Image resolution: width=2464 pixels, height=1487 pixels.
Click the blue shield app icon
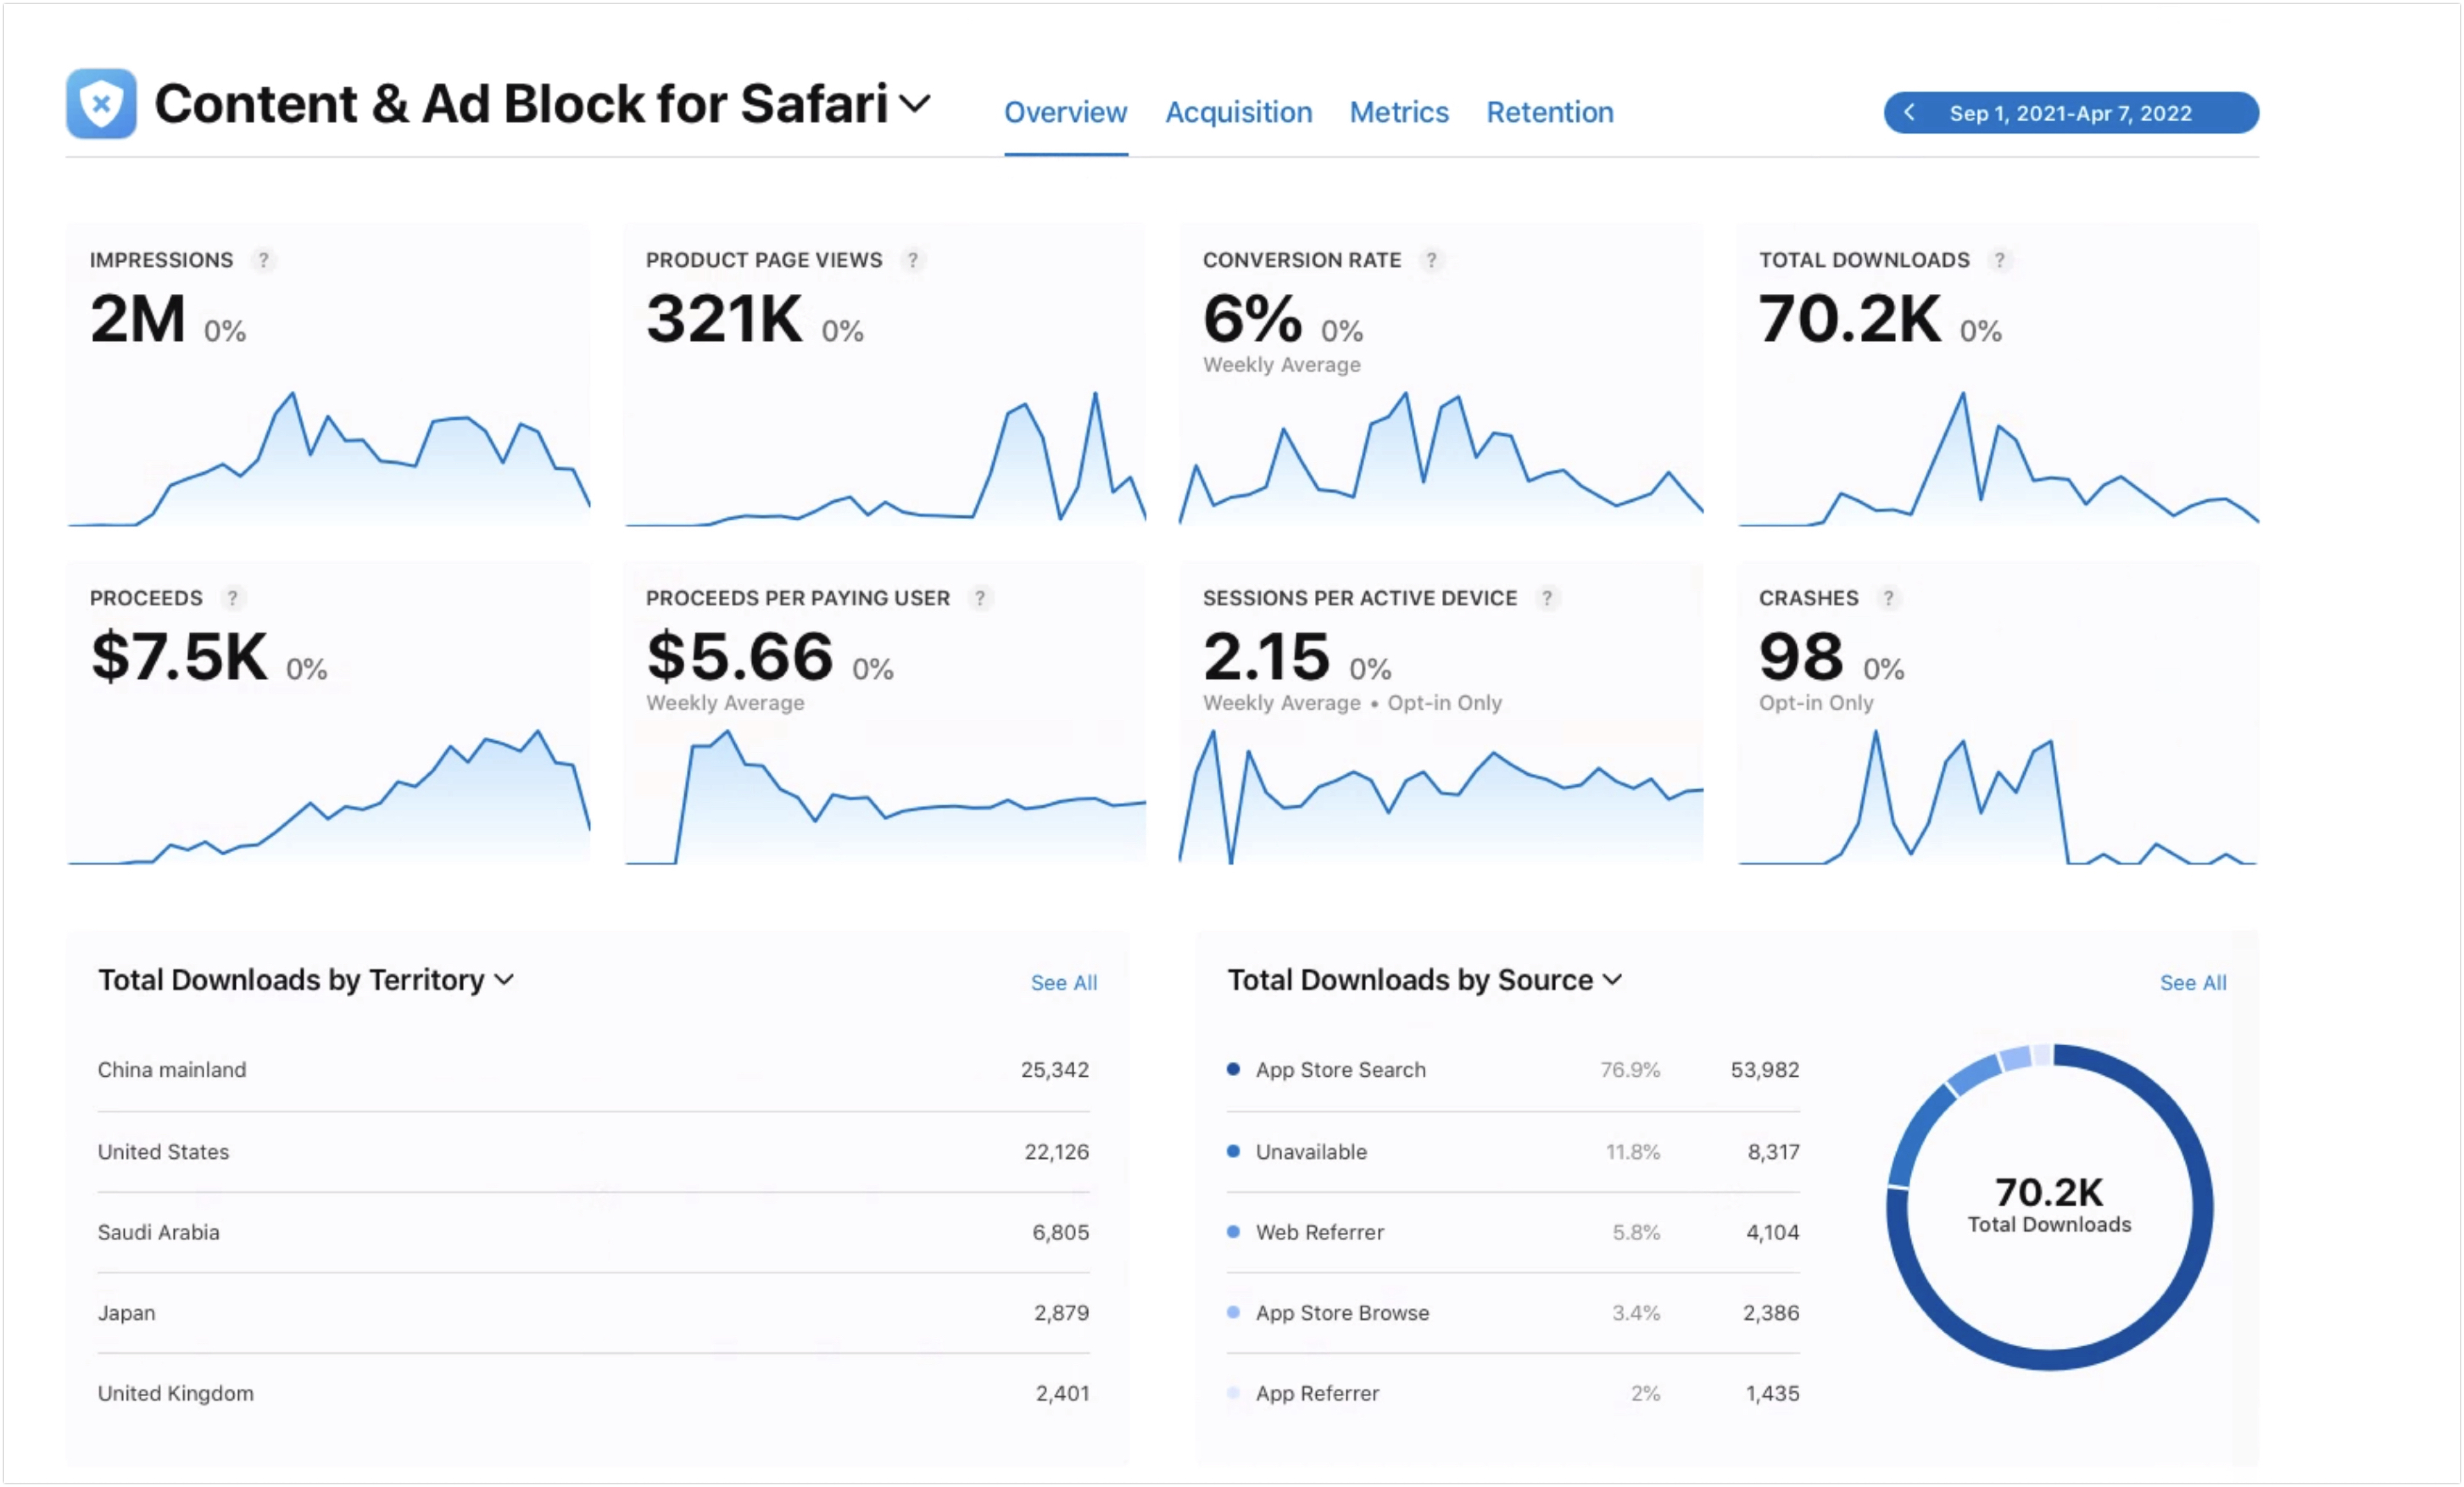coord(101,103)
